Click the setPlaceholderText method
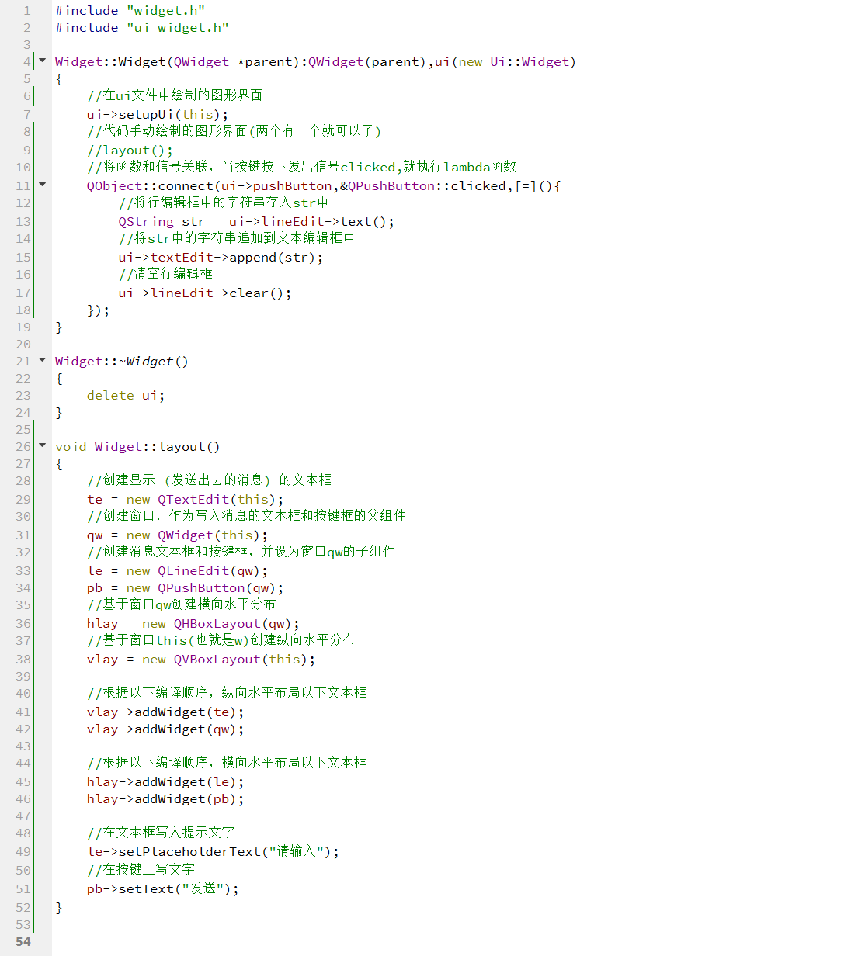The image size is (865, 956). (x=189, y=851)
